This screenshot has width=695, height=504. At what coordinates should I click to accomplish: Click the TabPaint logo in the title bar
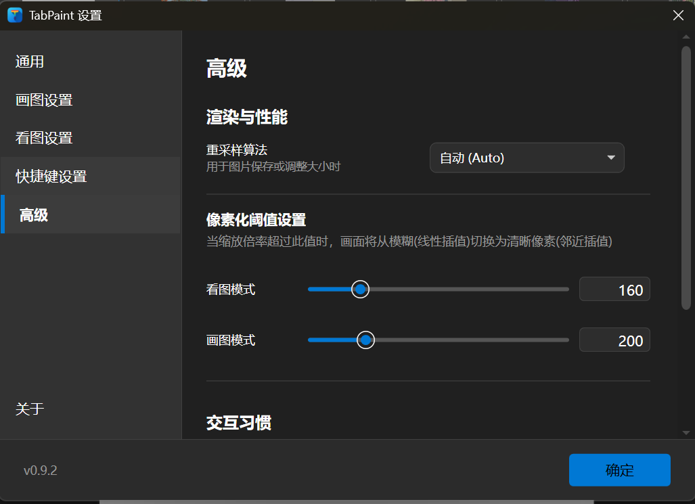pos(14,14)
